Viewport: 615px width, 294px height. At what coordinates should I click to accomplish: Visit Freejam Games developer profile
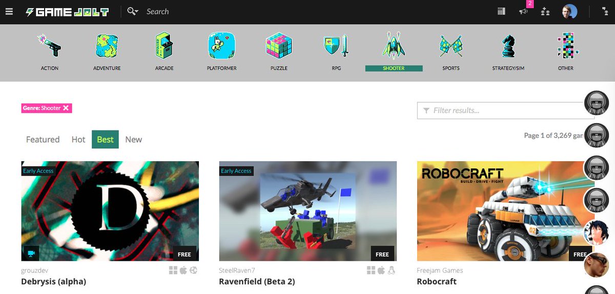[x=440, y=270]
